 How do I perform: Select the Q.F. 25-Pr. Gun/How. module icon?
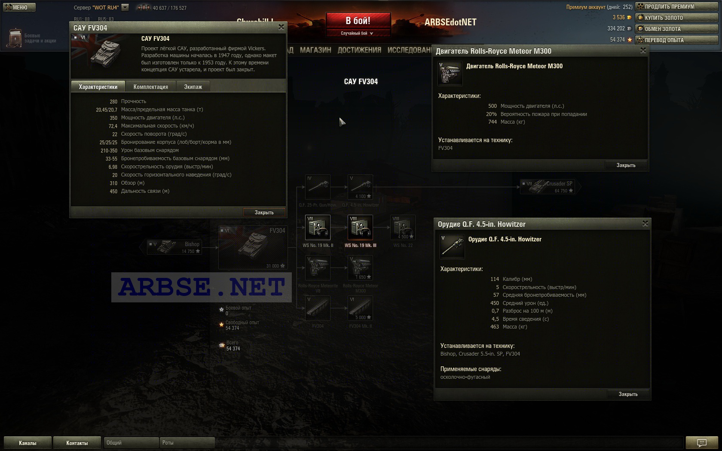(x=318, y=187)
